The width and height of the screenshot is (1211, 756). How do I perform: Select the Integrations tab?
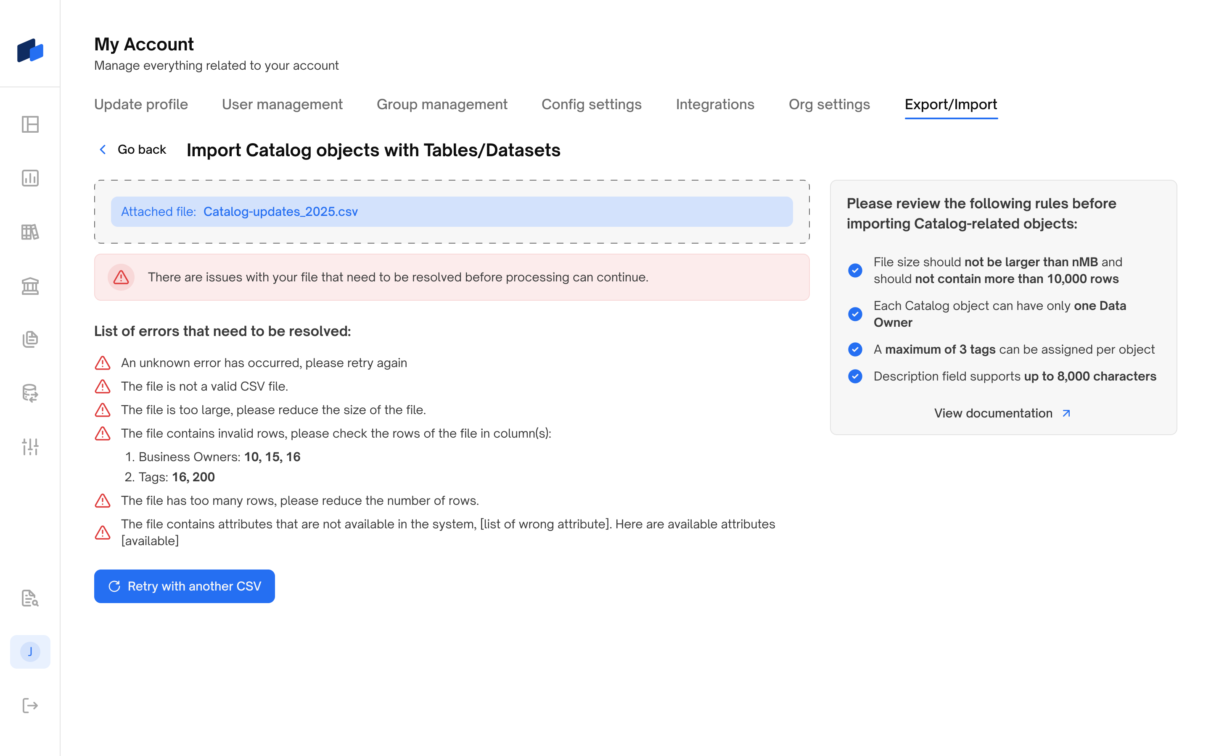714,104
